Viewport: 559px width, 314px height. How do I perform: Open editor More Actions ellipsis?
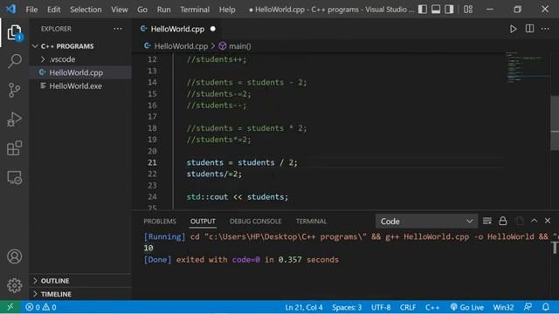coord(545,29)
